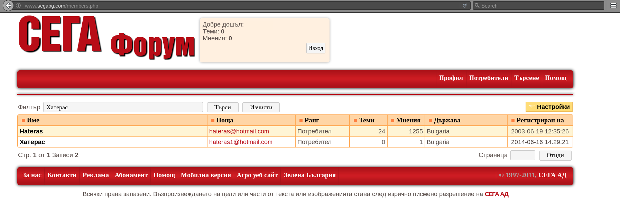
Task: Open the browser hamburger menu
Action: [613, 6]
